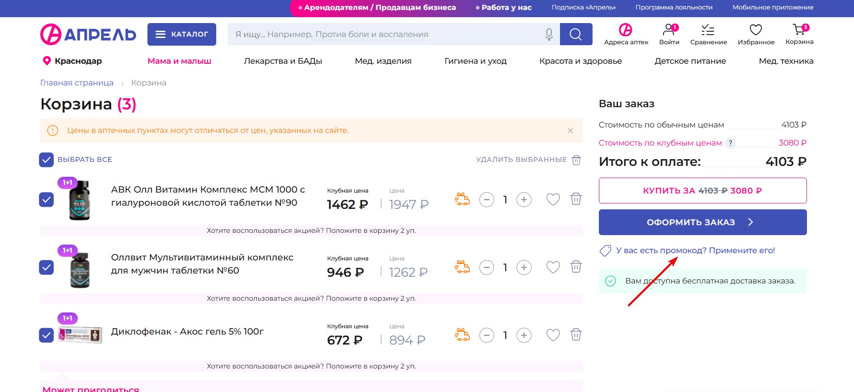This screenshot has height=392, width=854.
Task: Open Мед. техника category
Action: tap(786, 61)
